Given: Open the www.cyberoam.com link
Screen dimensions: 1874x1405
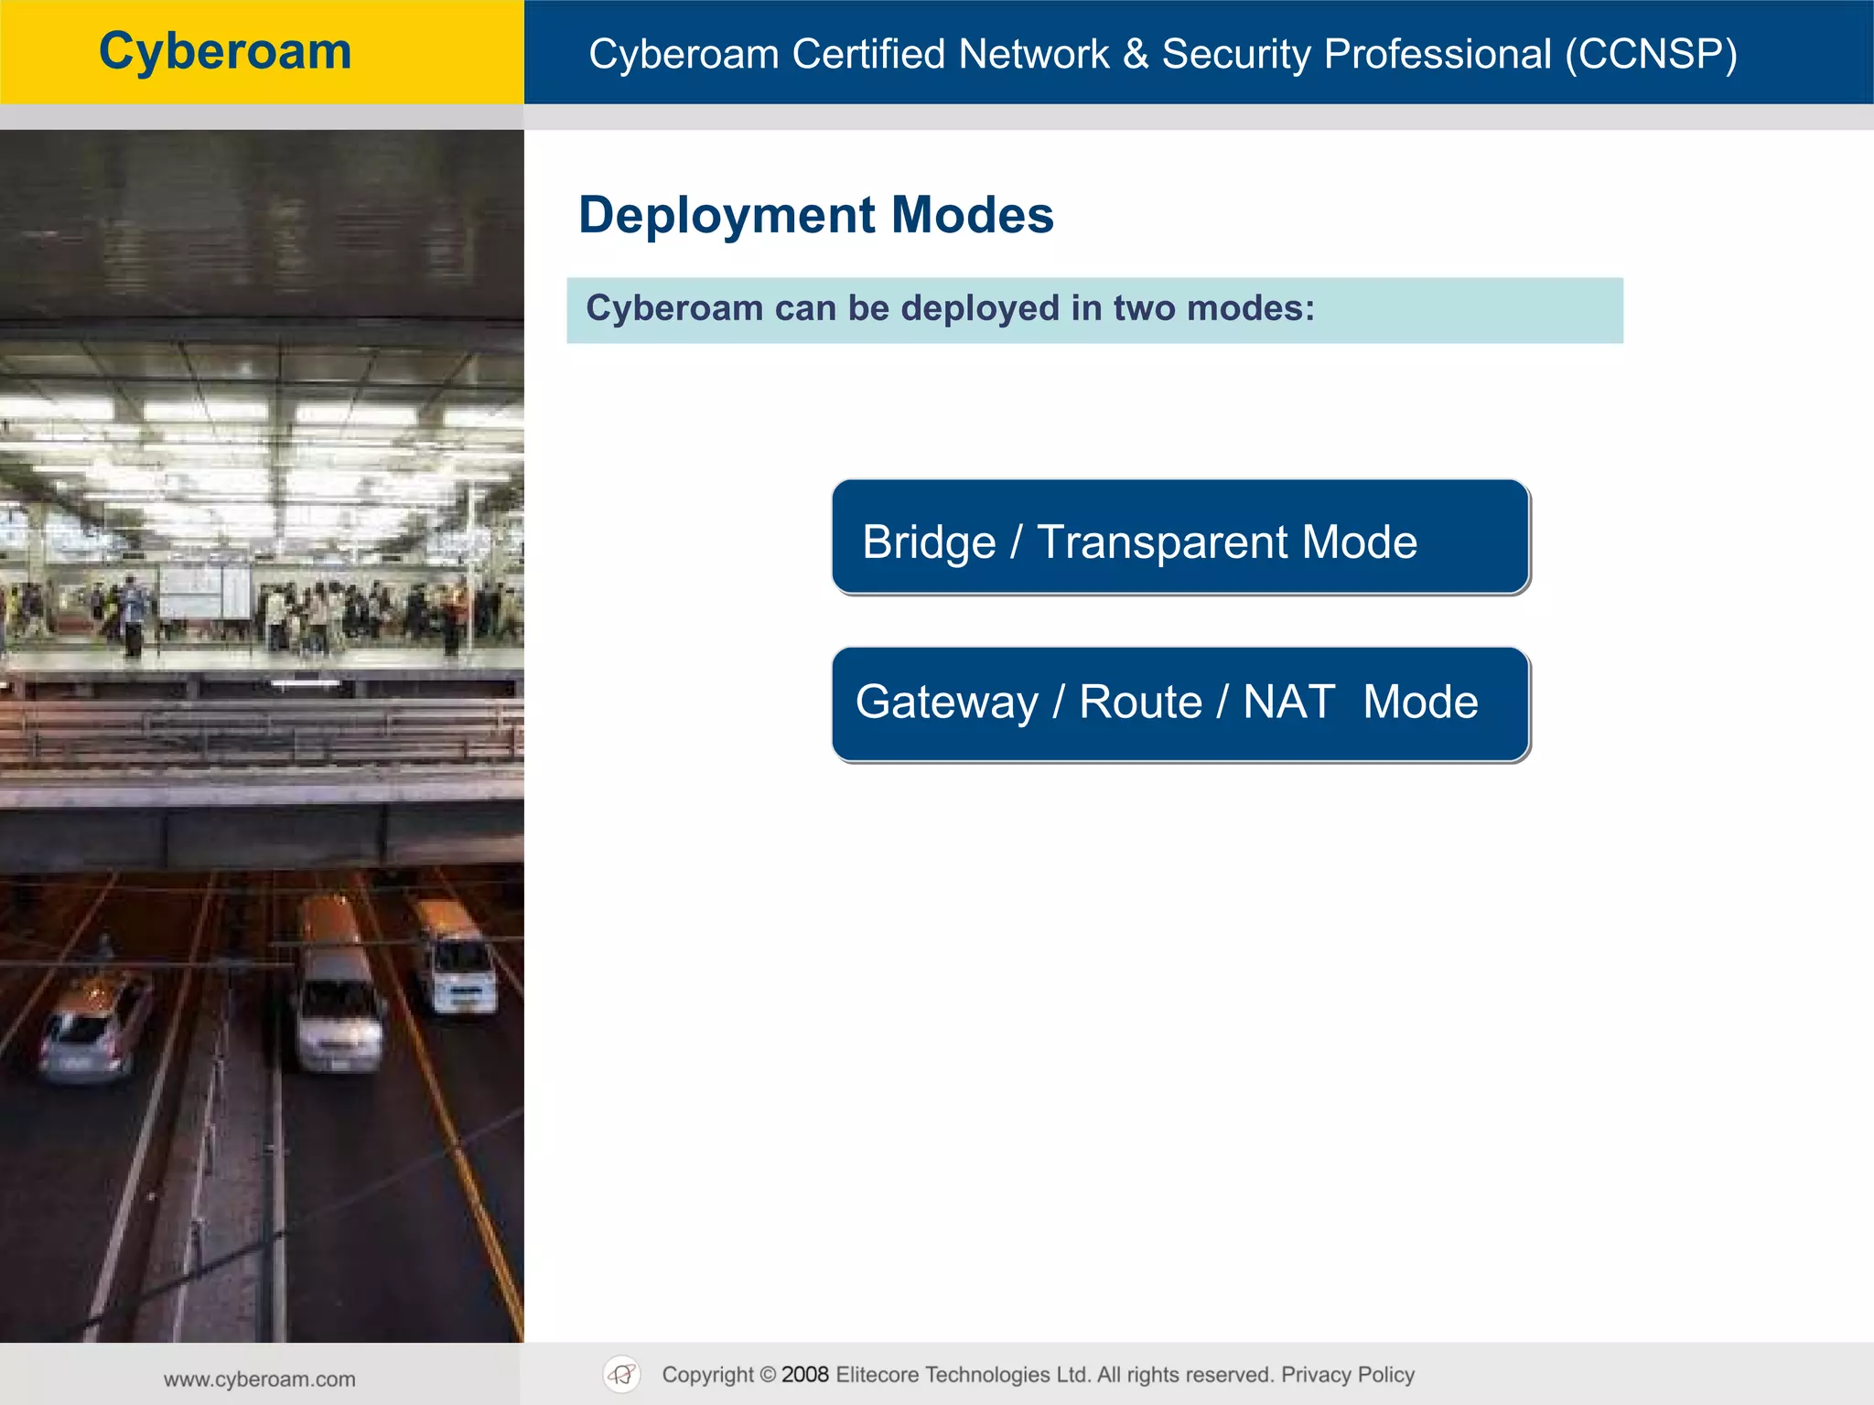Looking at the screenshot, I should pyautogui.click(x=260, y=1378).
